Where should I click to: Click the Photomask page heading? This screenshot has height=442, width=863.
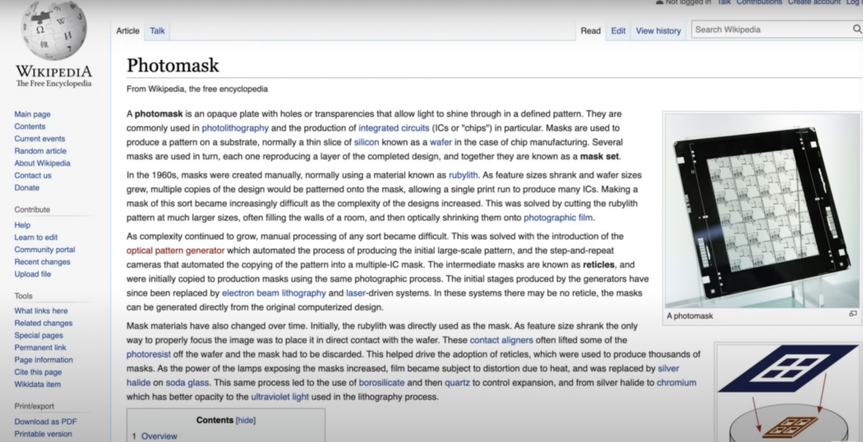[173, 65]
